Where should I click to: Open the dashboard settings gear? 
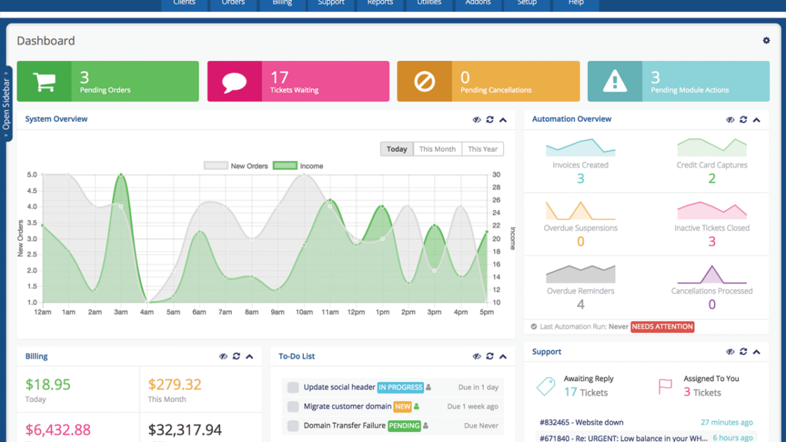point(766,41)
